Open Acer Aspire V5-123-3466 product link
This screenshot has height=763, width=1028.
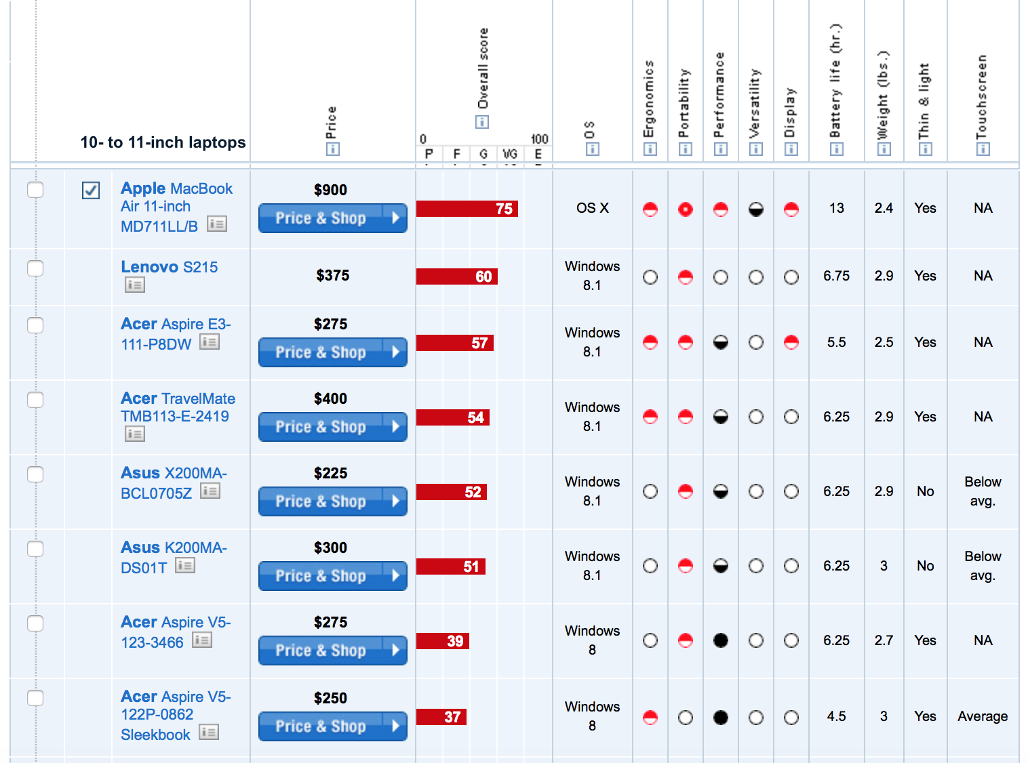[x=176, y=632]
